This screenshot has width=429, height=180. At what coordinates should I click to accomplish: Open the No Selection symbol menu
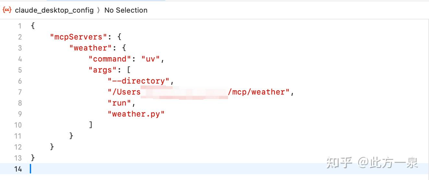tap(126, 10)
